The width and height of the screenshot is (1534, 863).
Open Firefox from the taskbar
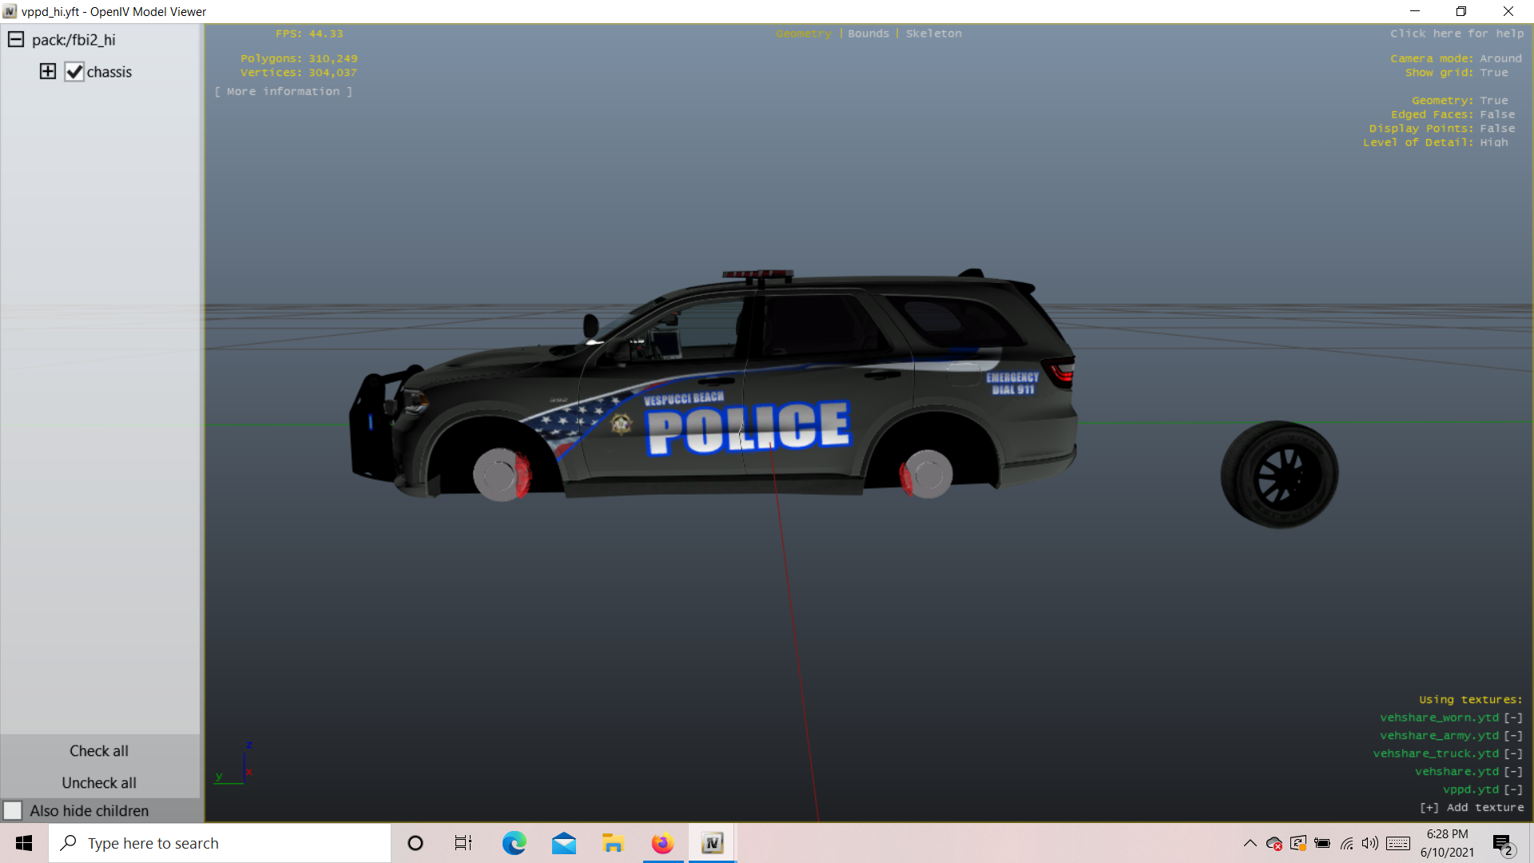pos(662,843)
